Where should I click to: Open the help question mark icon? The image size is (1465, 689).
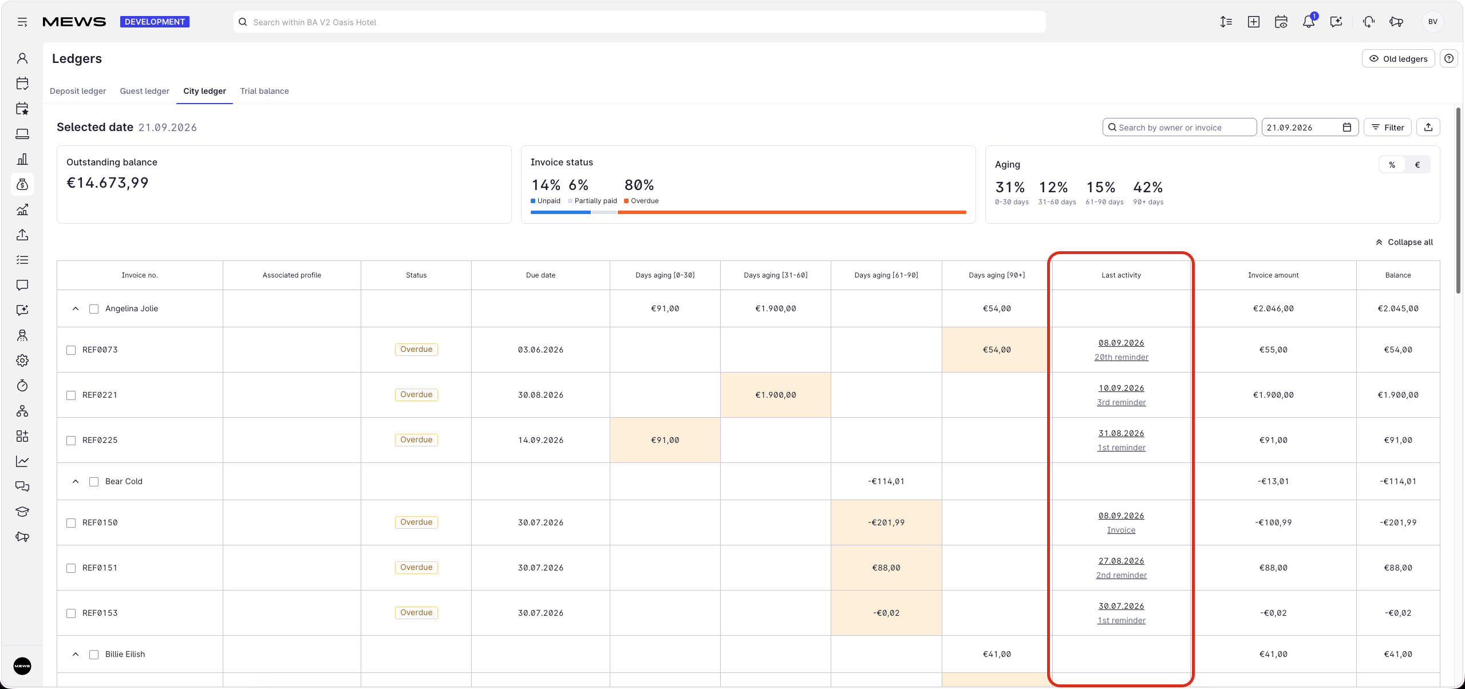[x=1448, y=58]
